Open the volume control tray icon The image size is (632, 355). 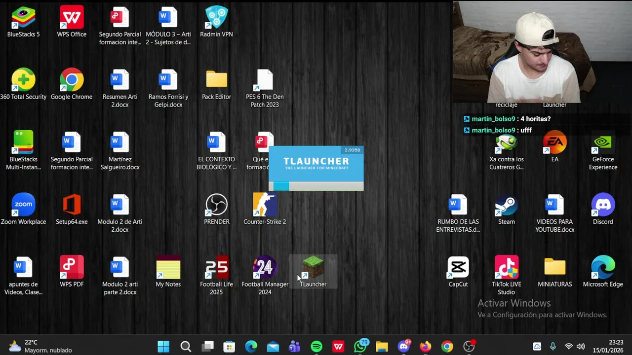click(581, 347)
